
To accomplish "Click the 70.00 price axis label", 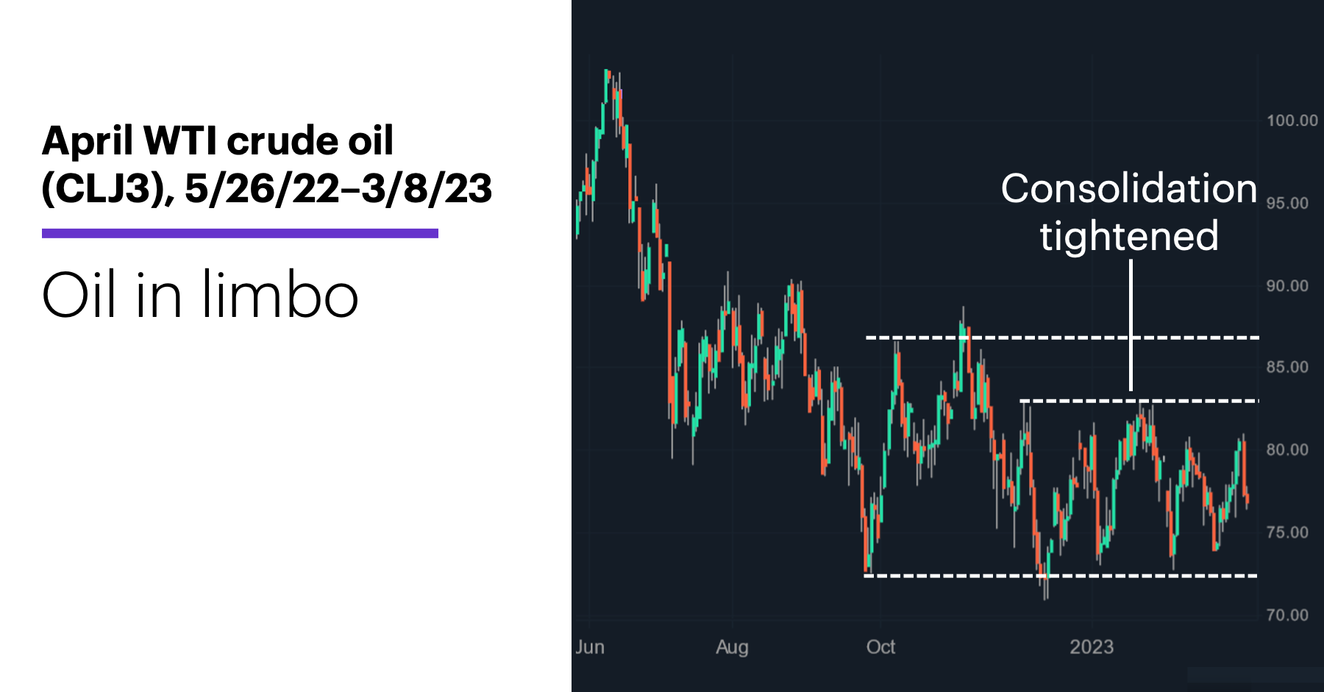I will pos(1287,615).
